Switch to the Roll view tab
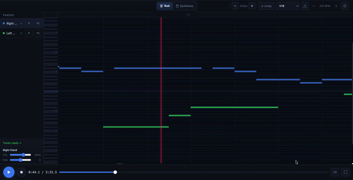 (165, 6)
